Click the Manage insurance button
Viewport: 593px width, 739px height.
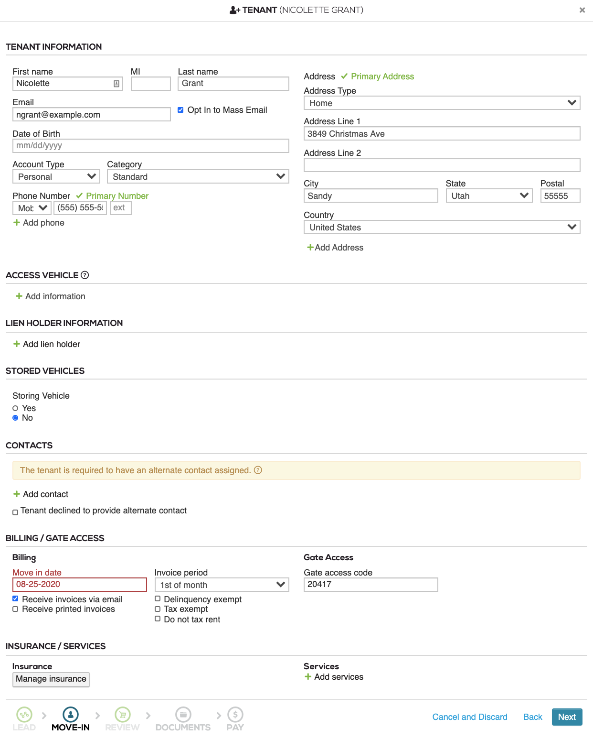tap(51, 679)
